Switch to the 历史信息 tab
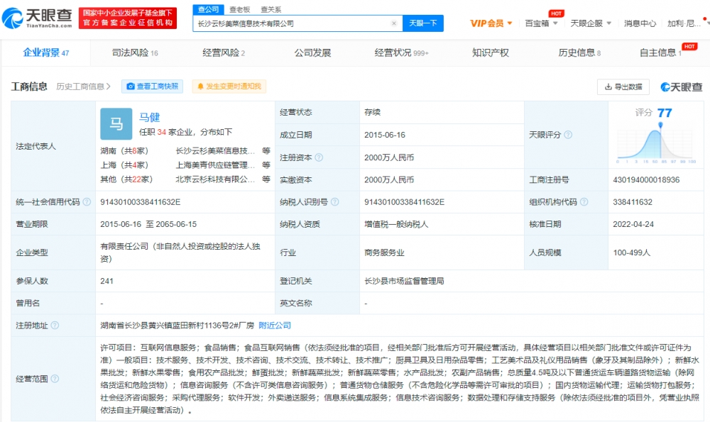Image resolution: width=710 pixels, height=422 pixels. (x=579, y=53)
